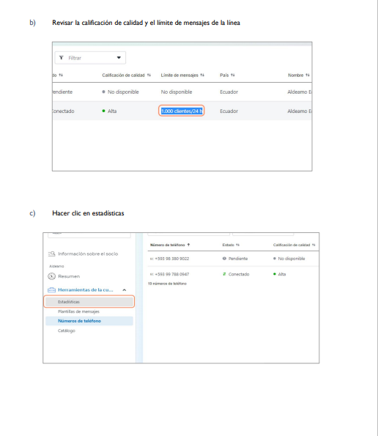
Task: Click the Resumen gauge icon
Action: pyautogui.click(x=52, y=276)
